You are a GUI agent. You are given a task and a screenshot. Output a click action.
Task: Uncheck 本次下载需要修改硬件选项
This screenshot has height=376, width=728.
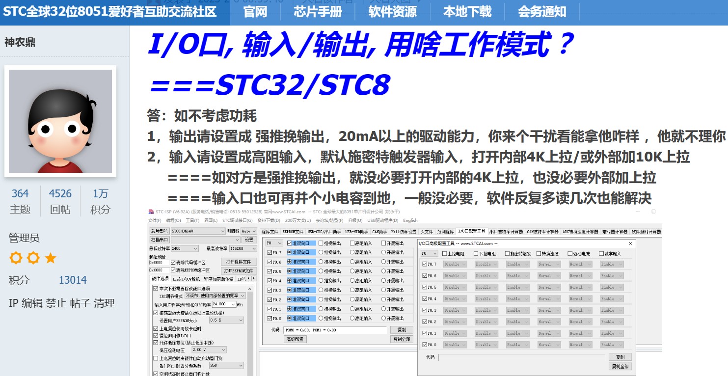[156, 288]
